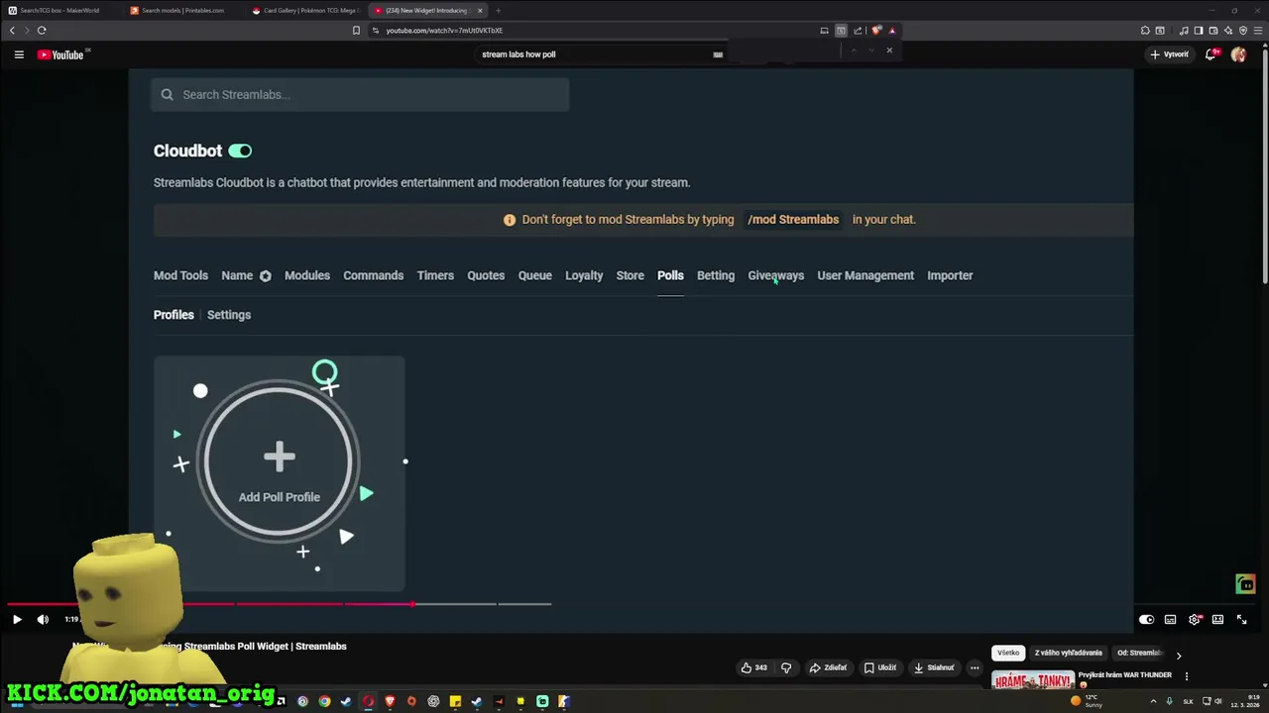Show hidden system tray icons
The height and width of the screenshot is (713, 1269).
pos(1153,701)
